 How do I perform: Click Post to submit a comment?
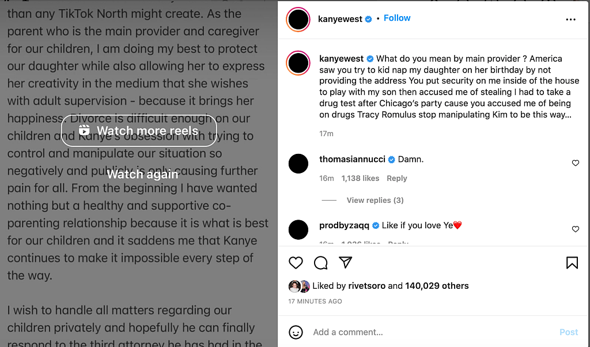[x=568, y=332]
